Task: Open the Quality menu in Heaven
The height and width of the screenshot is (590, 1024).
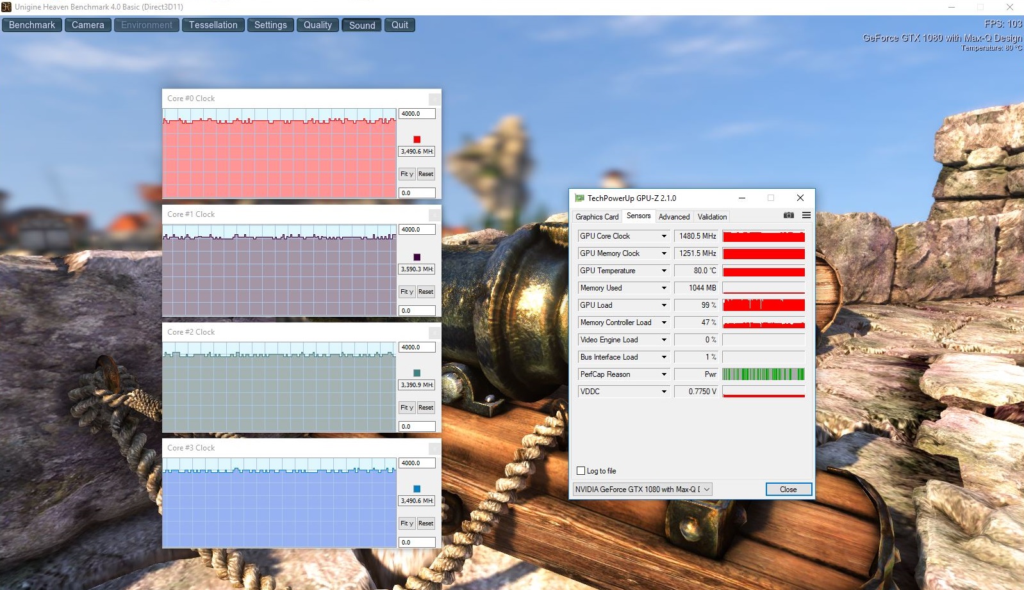Action: (318, 25)
